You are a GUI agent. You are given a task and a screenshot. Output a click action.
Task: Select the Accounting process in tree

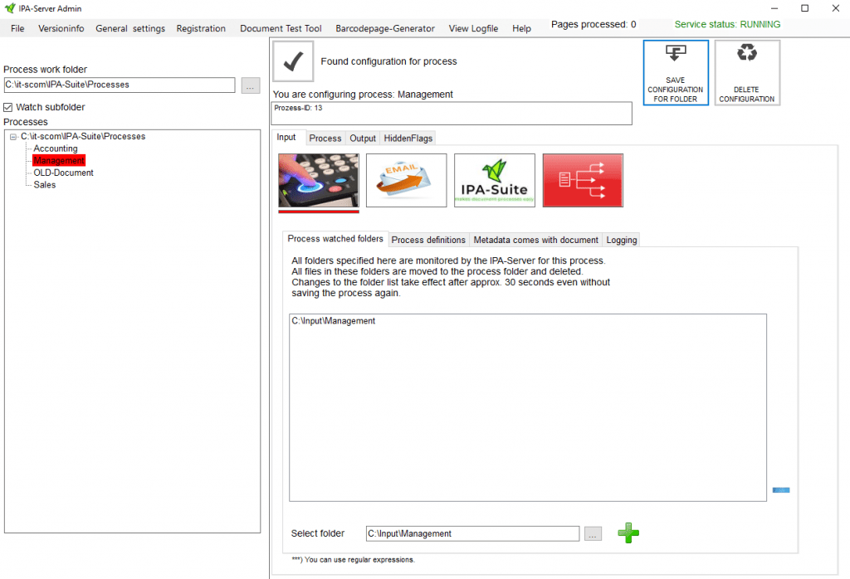coord(56,148)
